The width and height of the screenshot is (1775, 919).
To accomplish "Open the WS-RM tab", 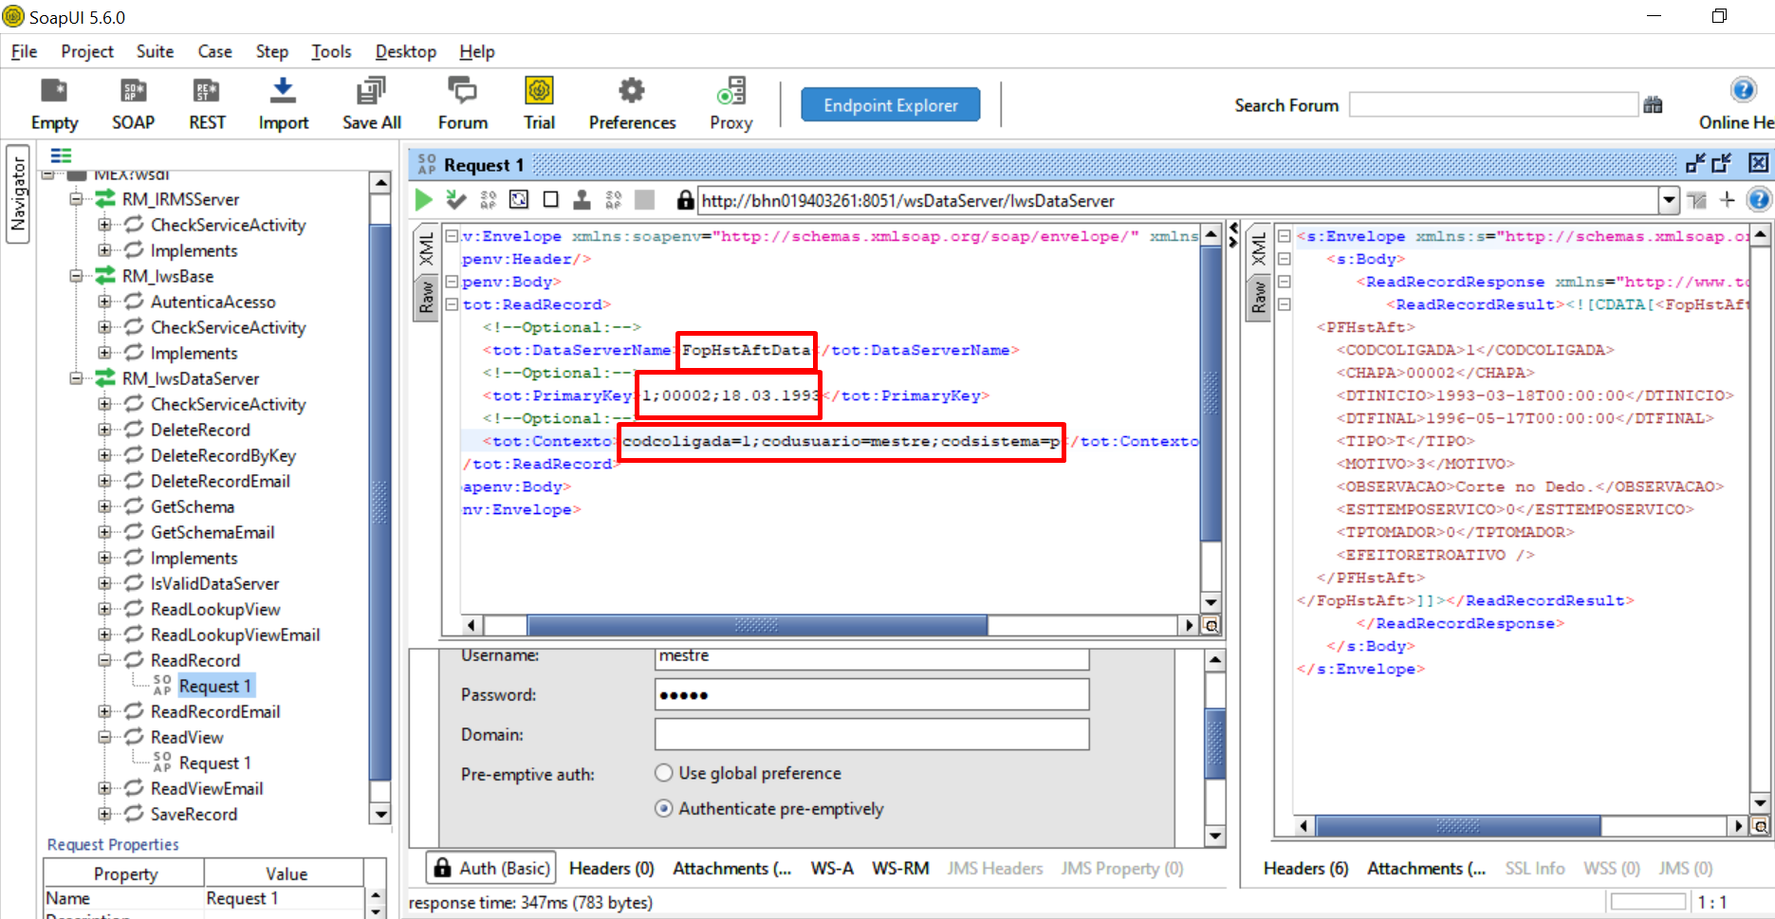I will point(900,868).
